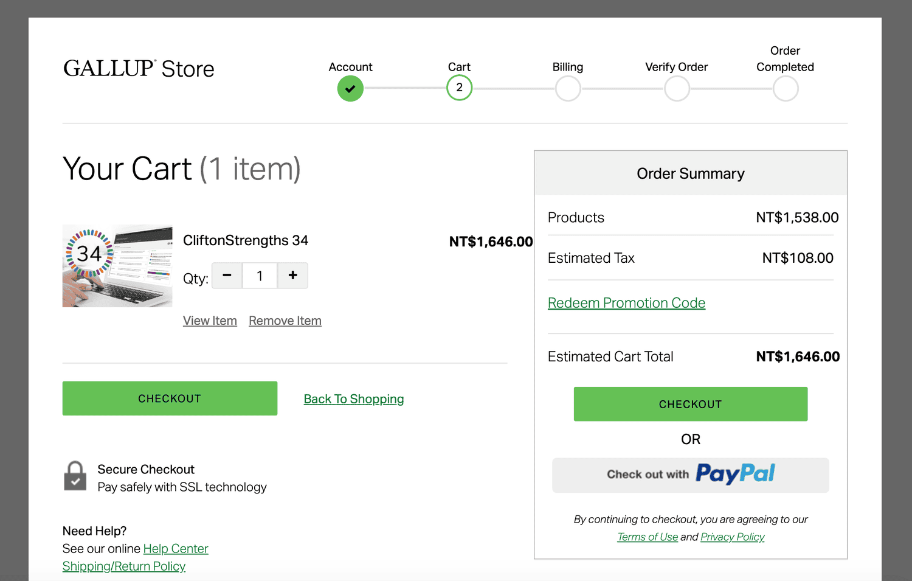Click the CliftonStrengths 34 product name
912x581 pixels.
click(x=246, y=240)
